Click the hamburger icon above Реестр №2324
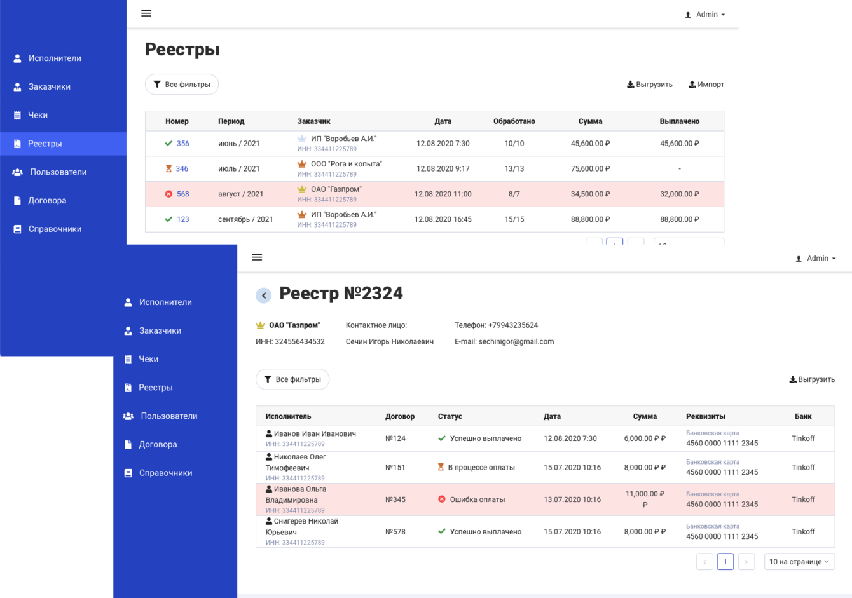This screenshot has height=598, width=852. pos(257,257)
